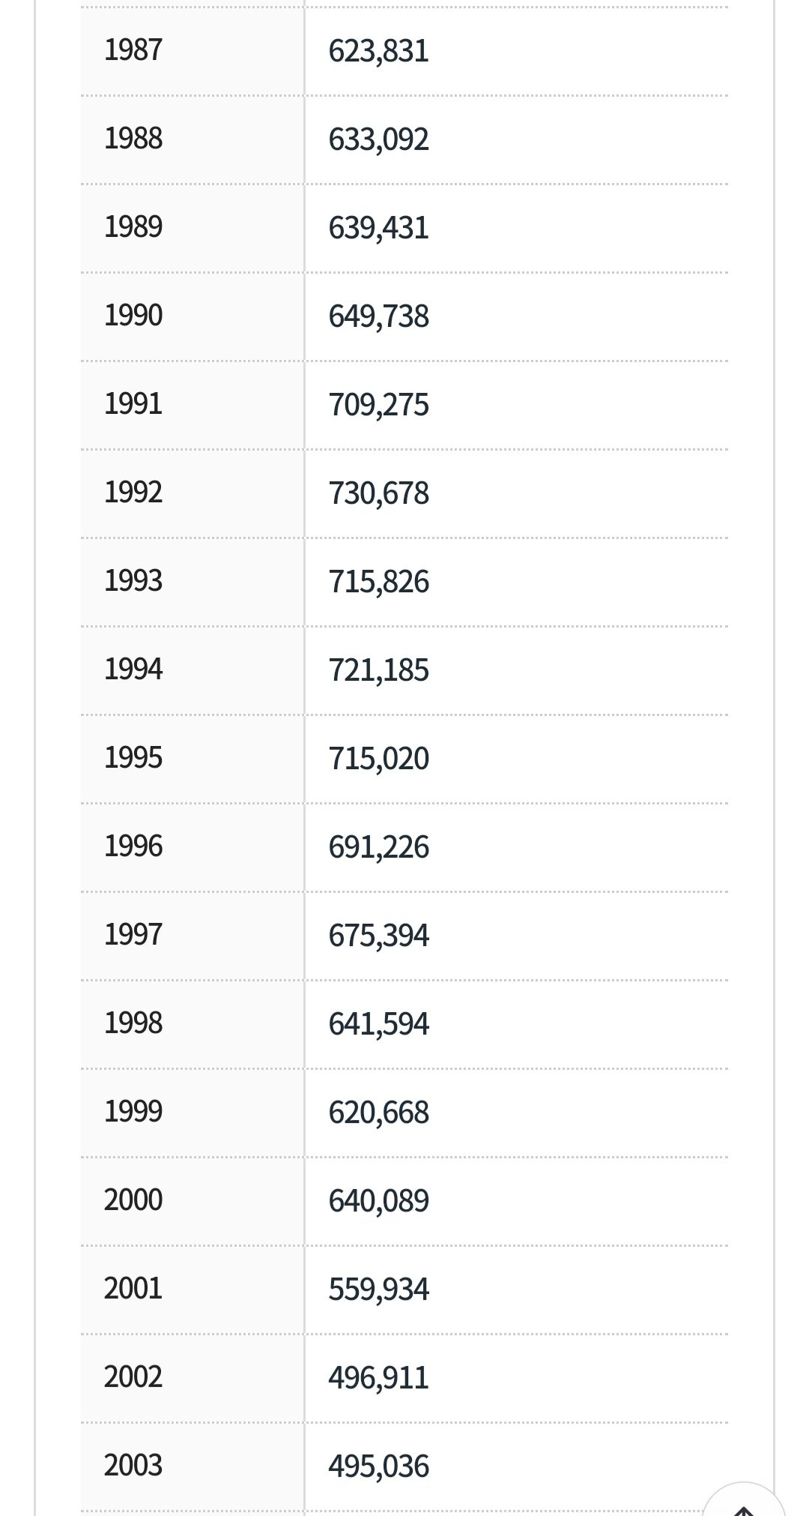Click the value 633,092
Viewport: 809px width, 1516px height.
pos(378,139)
